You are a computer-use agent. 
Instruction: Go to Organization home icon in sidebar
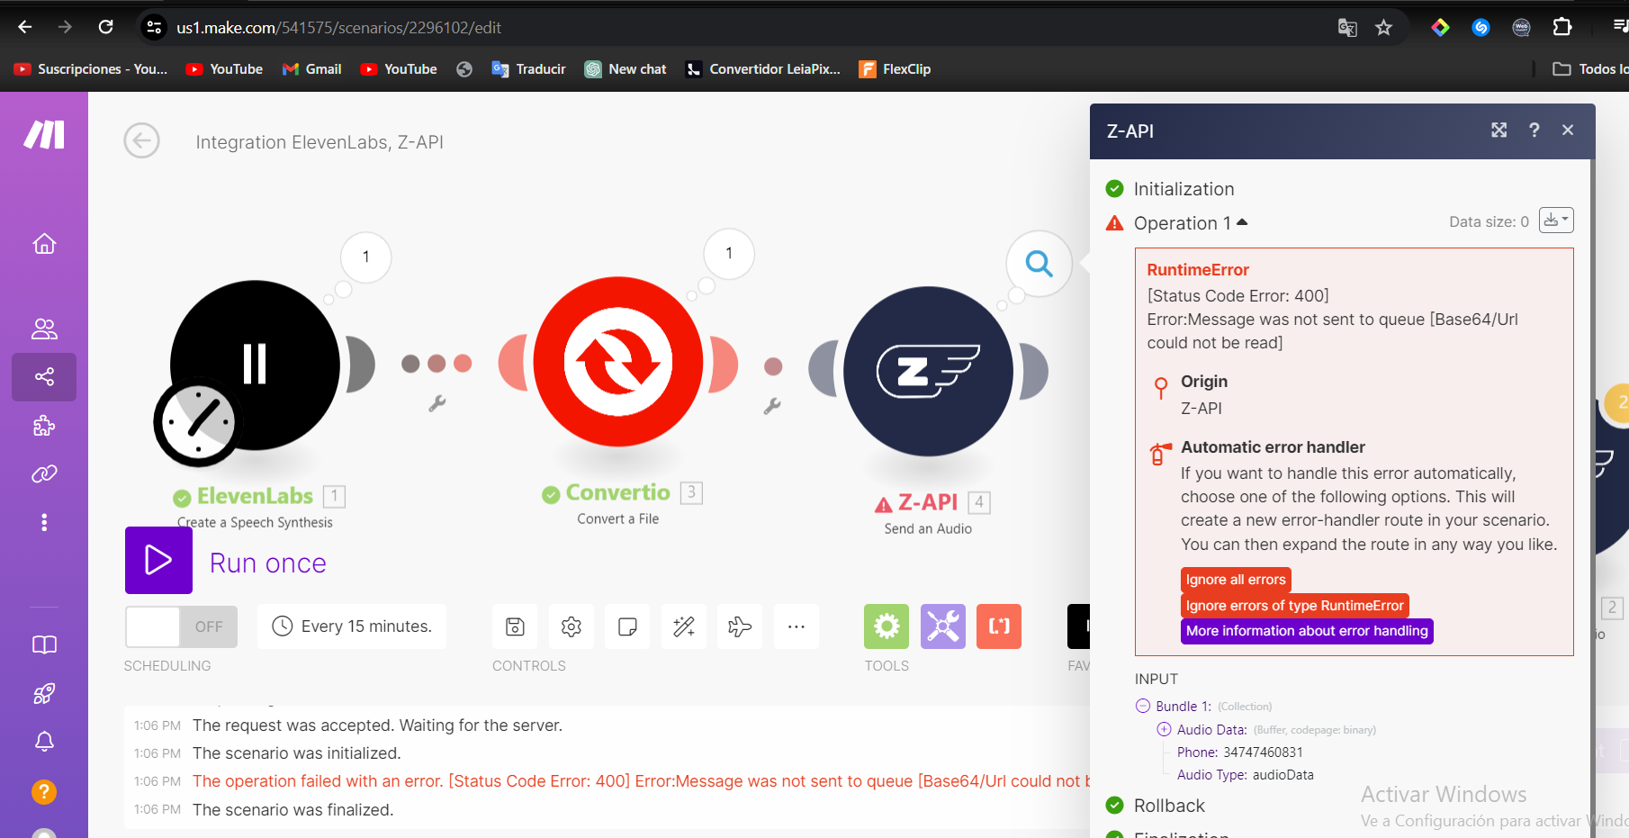point(44,244)
